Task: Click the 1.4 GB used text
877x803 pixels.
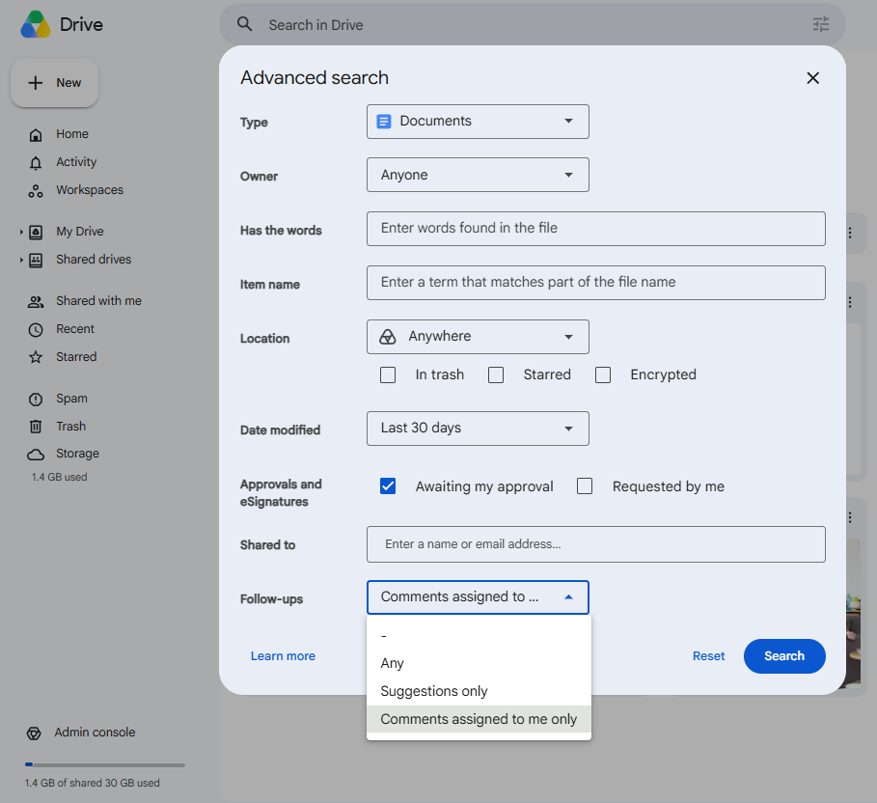Action: (x=59, y=478)
